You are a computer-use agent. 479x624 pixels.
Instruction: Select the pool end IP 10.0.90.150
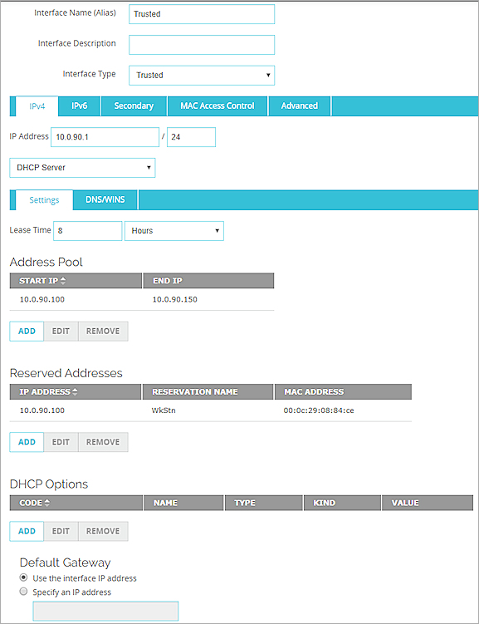(175, 299)
